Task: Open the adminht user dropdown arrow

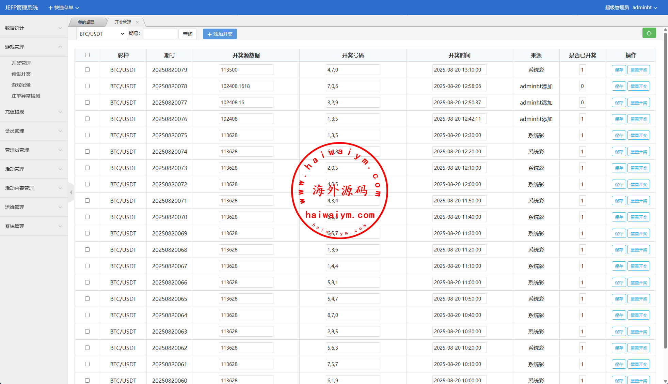Action: pyautogui.click(x=655, y=8)
